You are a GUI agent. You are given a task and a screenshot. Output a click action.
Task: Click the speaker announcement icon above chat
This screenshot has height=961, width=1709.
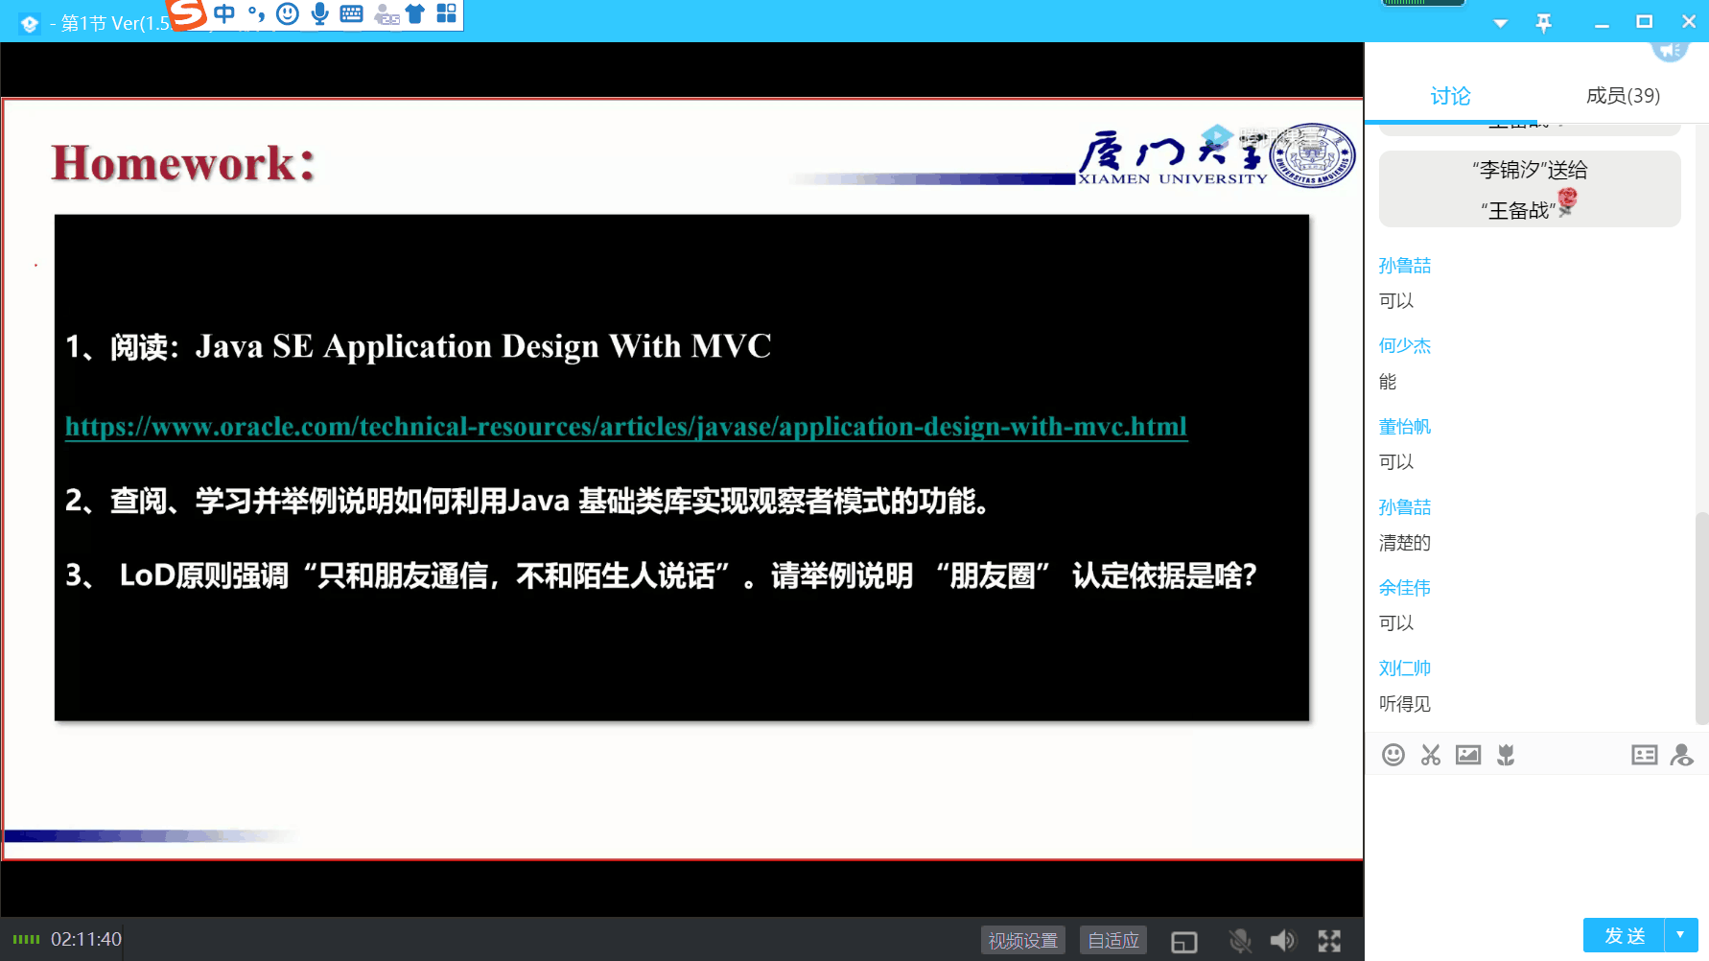click(x=1670, y=51)
